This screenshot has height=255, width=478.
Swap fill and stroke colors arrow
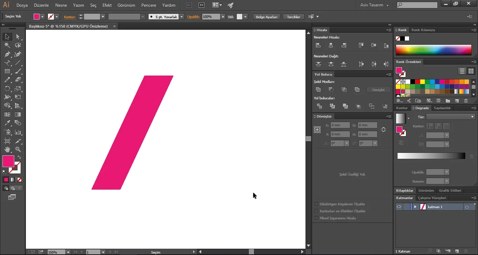point(19,157)
